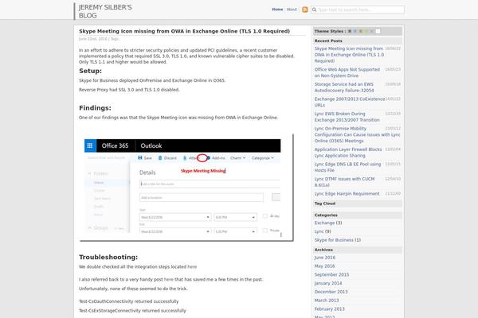This screenshot has height=318, width=478.
Task: Open the Office 365 Outlook screenshot image
Action: [186, 187]
